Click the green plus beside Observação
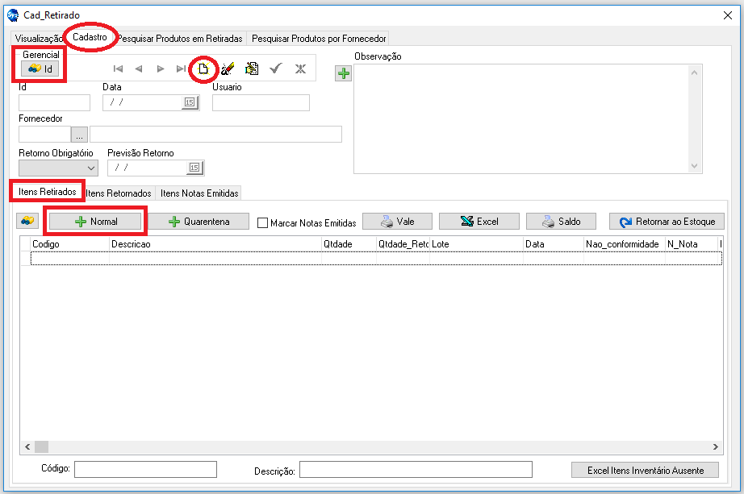The image size is (744, 494). tap(344, 73)
